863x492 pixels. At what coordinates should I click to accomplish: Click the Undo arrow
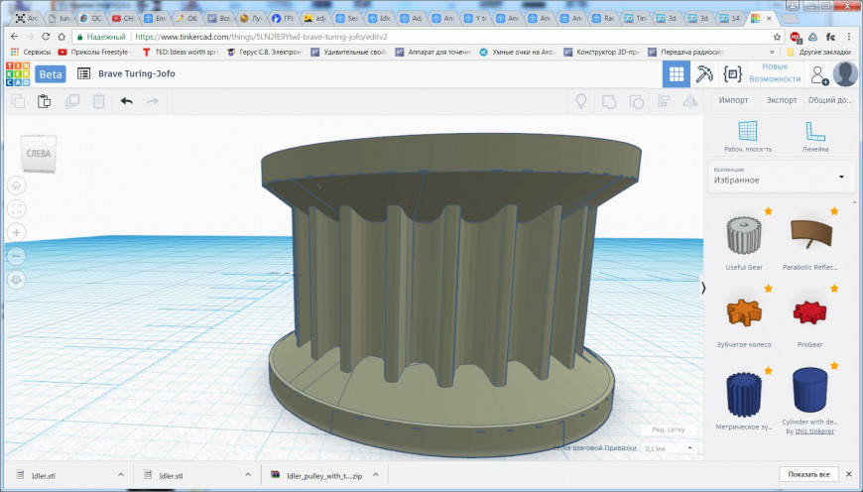click(x=126, y=100)
